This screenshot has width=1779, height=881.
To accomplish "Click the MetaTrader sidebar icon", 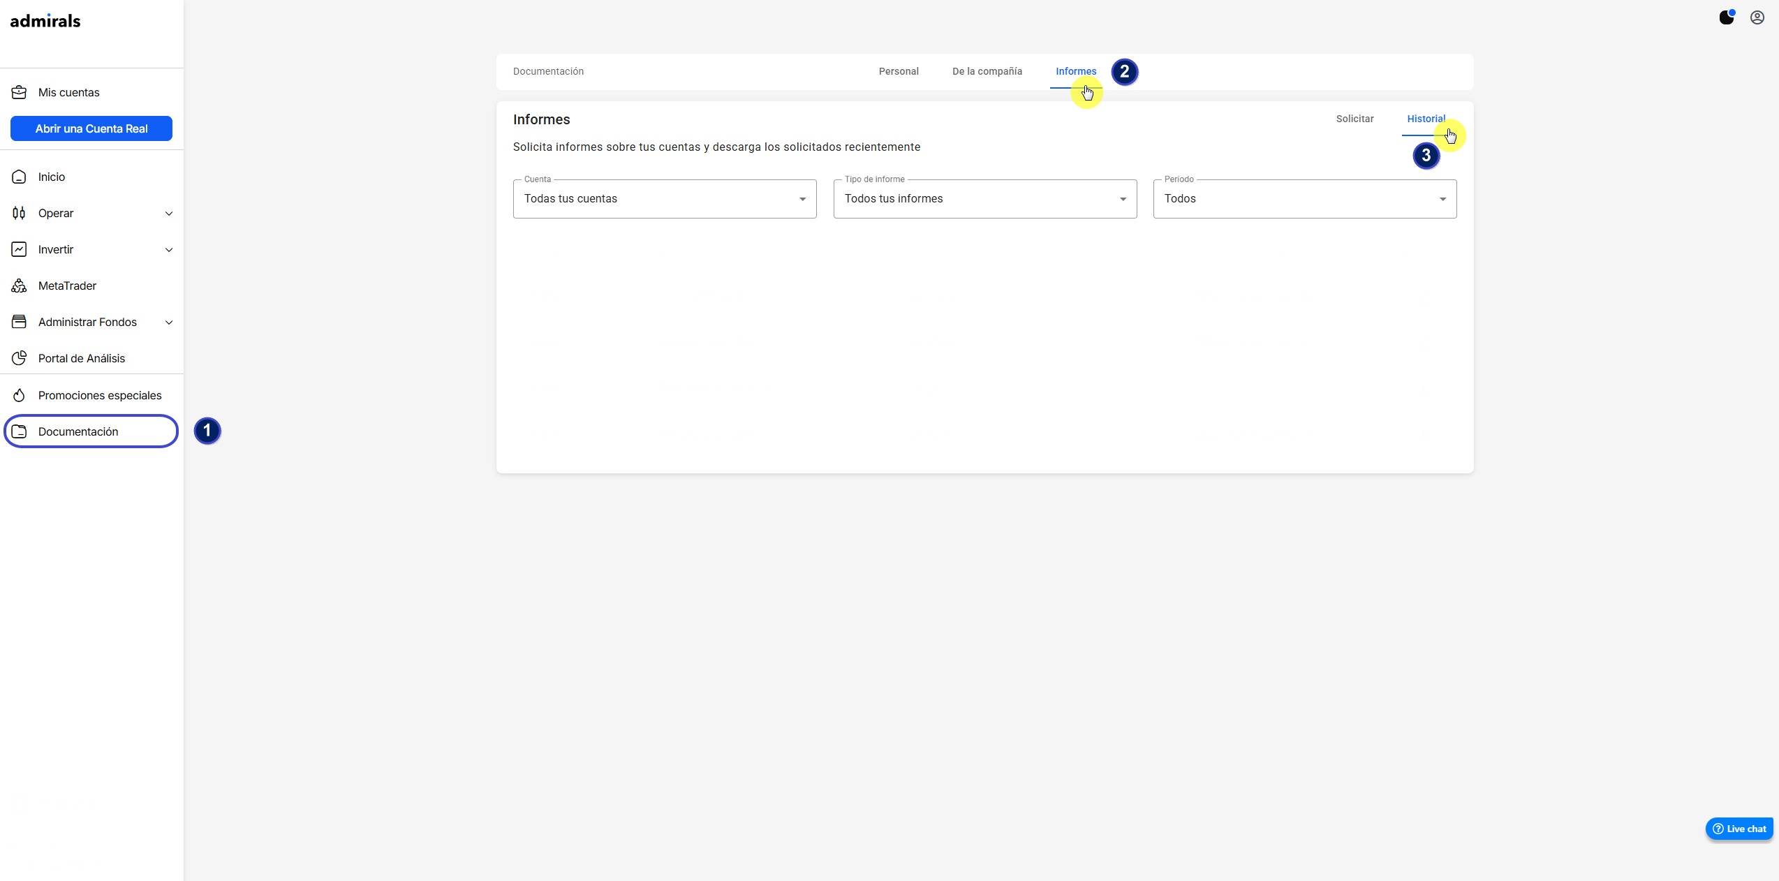I will 19,286.
